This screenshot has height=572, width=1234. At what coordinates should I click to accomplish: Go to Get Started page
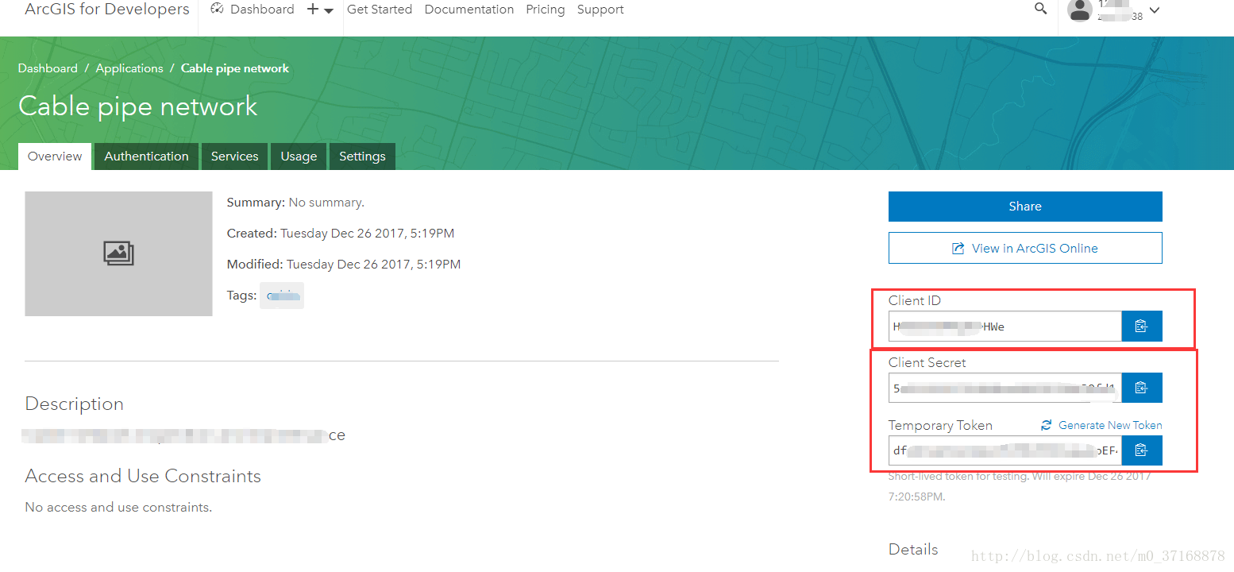tap(380, 10)
